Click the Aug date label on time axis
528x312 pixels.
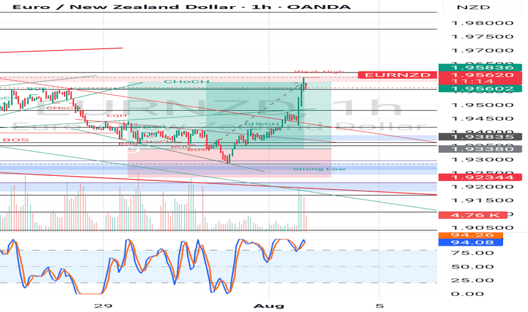(x=269, y=306)
